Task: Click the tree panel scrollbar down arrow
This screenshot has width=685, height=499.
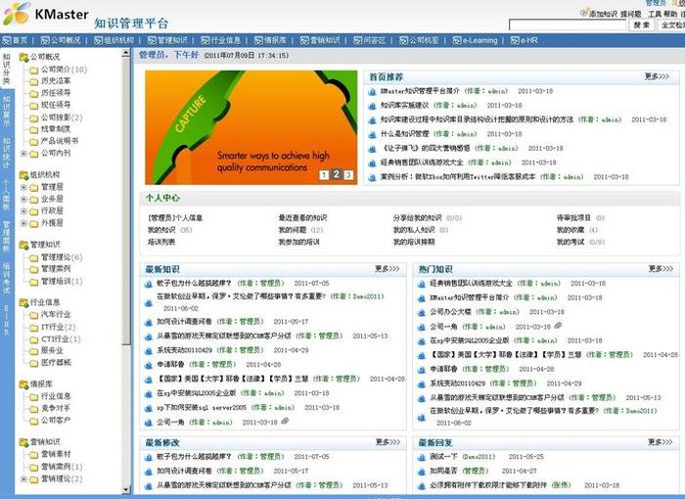Action: coord(126,488)
